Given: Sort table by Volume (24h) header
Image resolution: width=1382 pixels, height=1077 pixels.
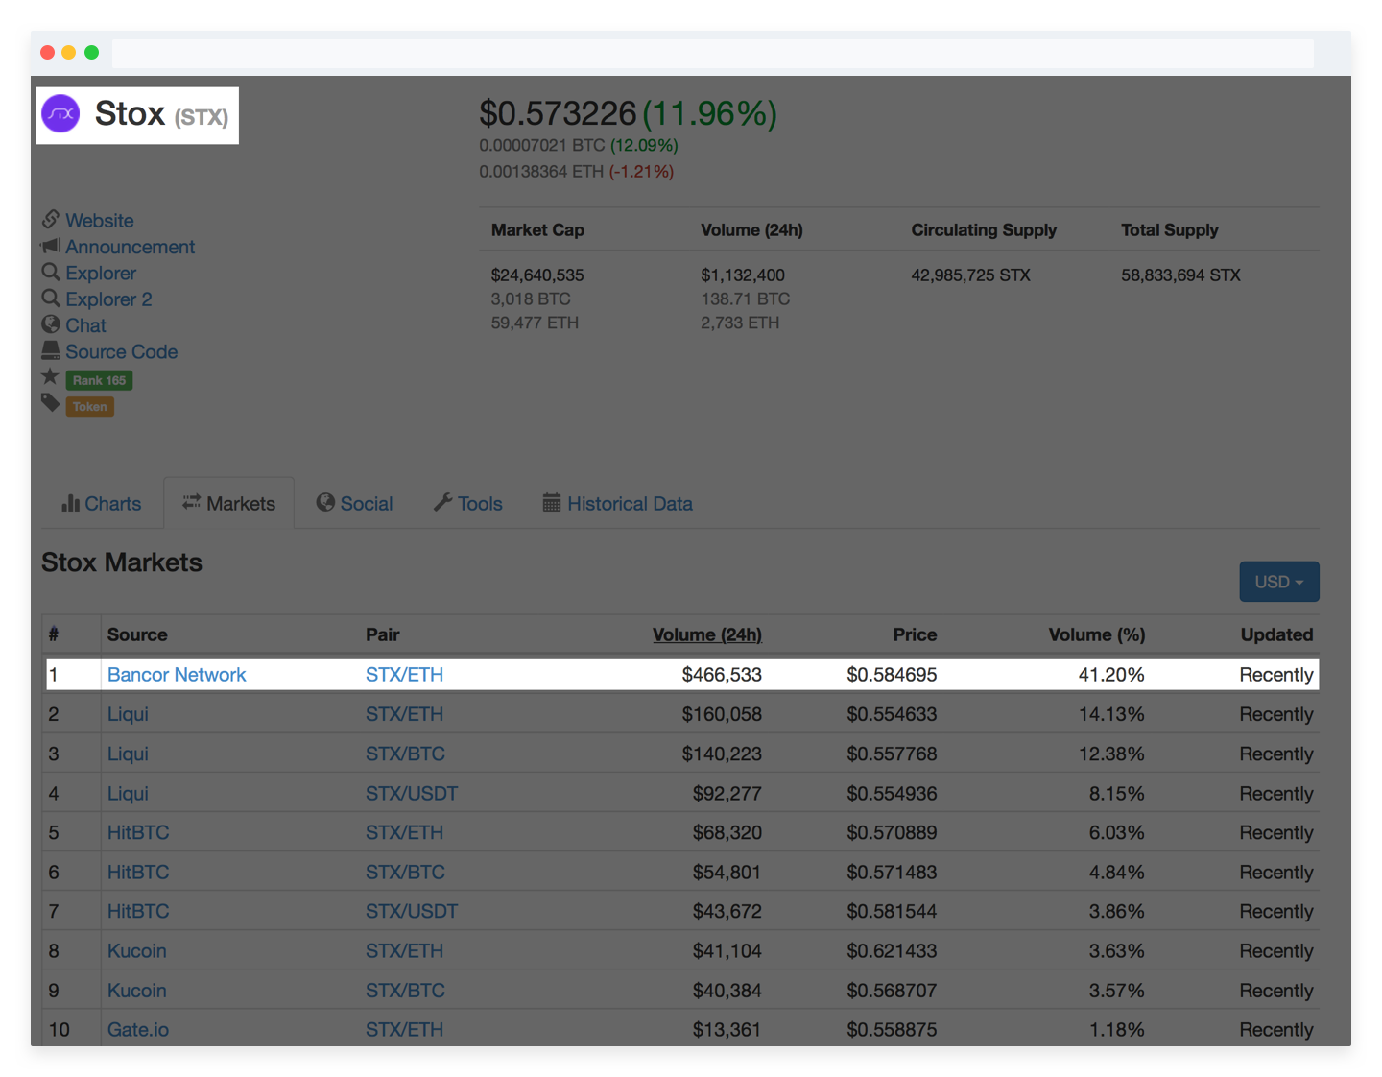Looking at the screenshot, I should (x=707, y=634).
